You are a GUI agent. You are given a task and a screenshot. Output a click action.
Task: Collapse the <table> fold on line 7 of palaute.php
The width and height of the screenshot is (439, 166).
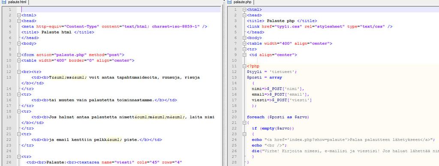tap(244, 44)
